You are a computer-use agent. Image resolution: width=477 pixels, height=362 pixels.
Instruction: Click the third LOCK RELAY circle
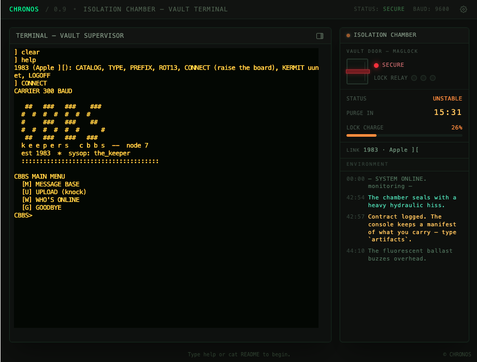pos(432,78)
